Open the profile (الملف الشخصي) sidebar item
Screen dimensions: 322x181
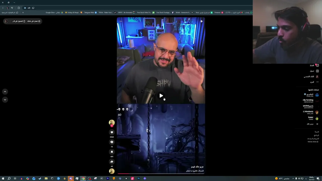click(311, 76)
